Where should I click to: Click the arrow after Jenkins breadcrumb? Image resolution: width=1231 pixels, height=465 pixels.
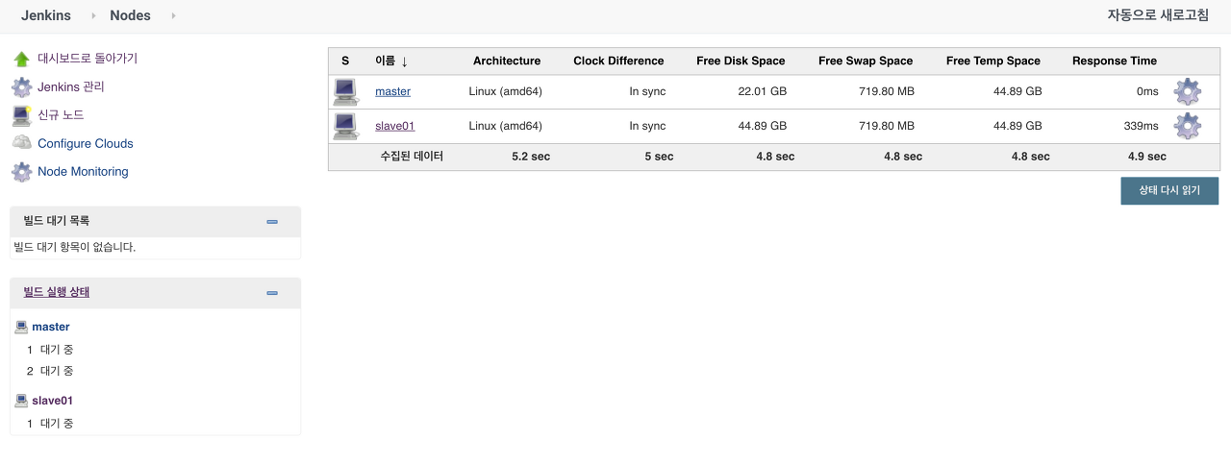(x=93, y=15)
